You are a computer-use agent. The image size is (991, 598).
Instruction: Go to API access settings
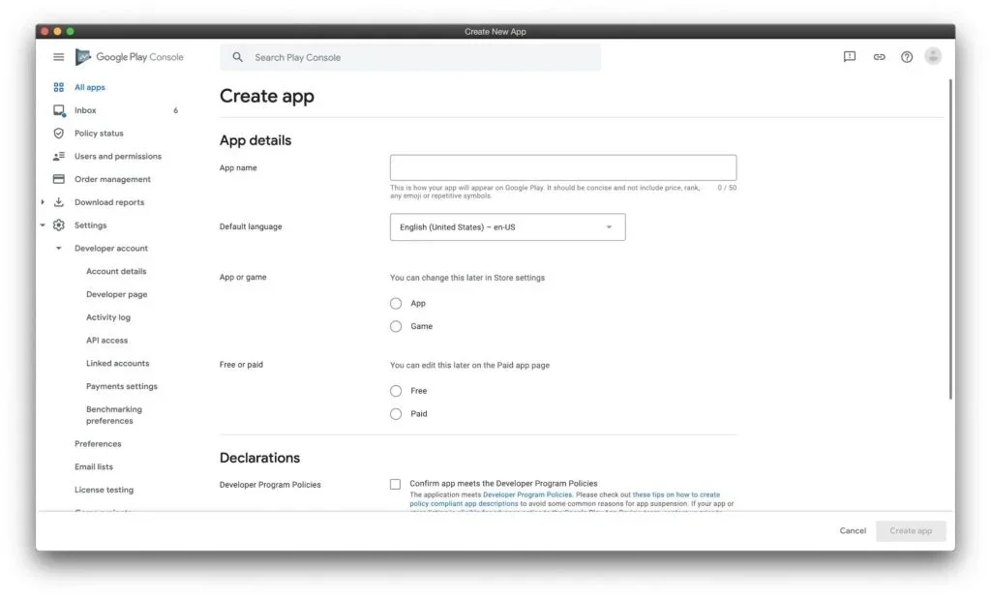106,341
